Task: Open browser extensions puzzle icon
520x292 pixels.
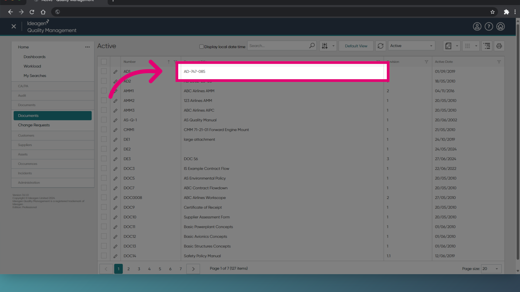Action: tap(506, 12)
